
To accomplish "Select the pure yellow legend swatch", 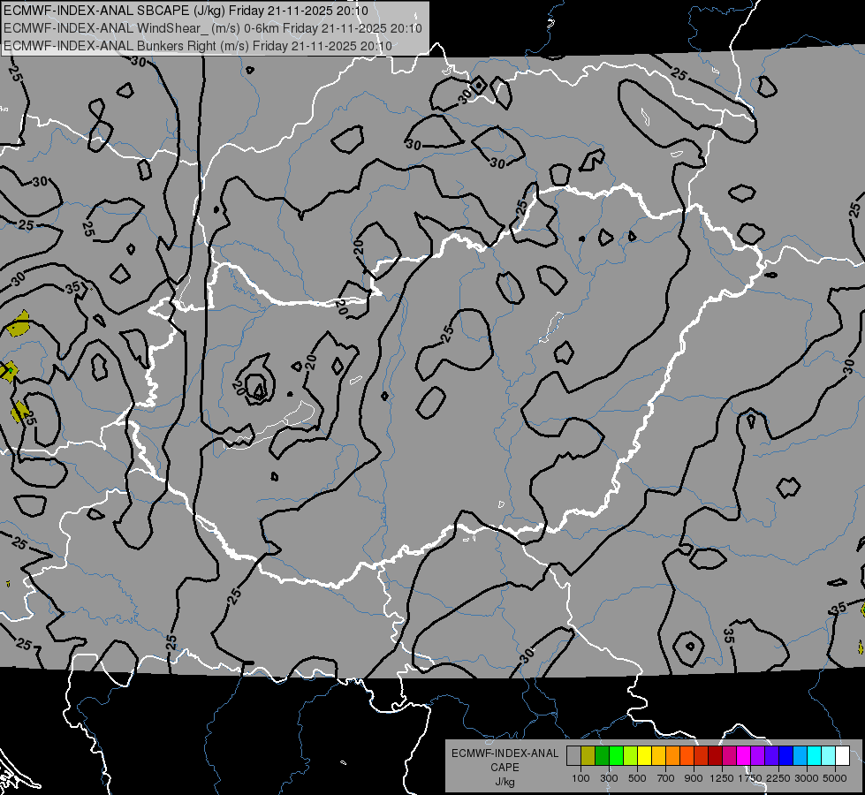I will [x=644, y=755].
